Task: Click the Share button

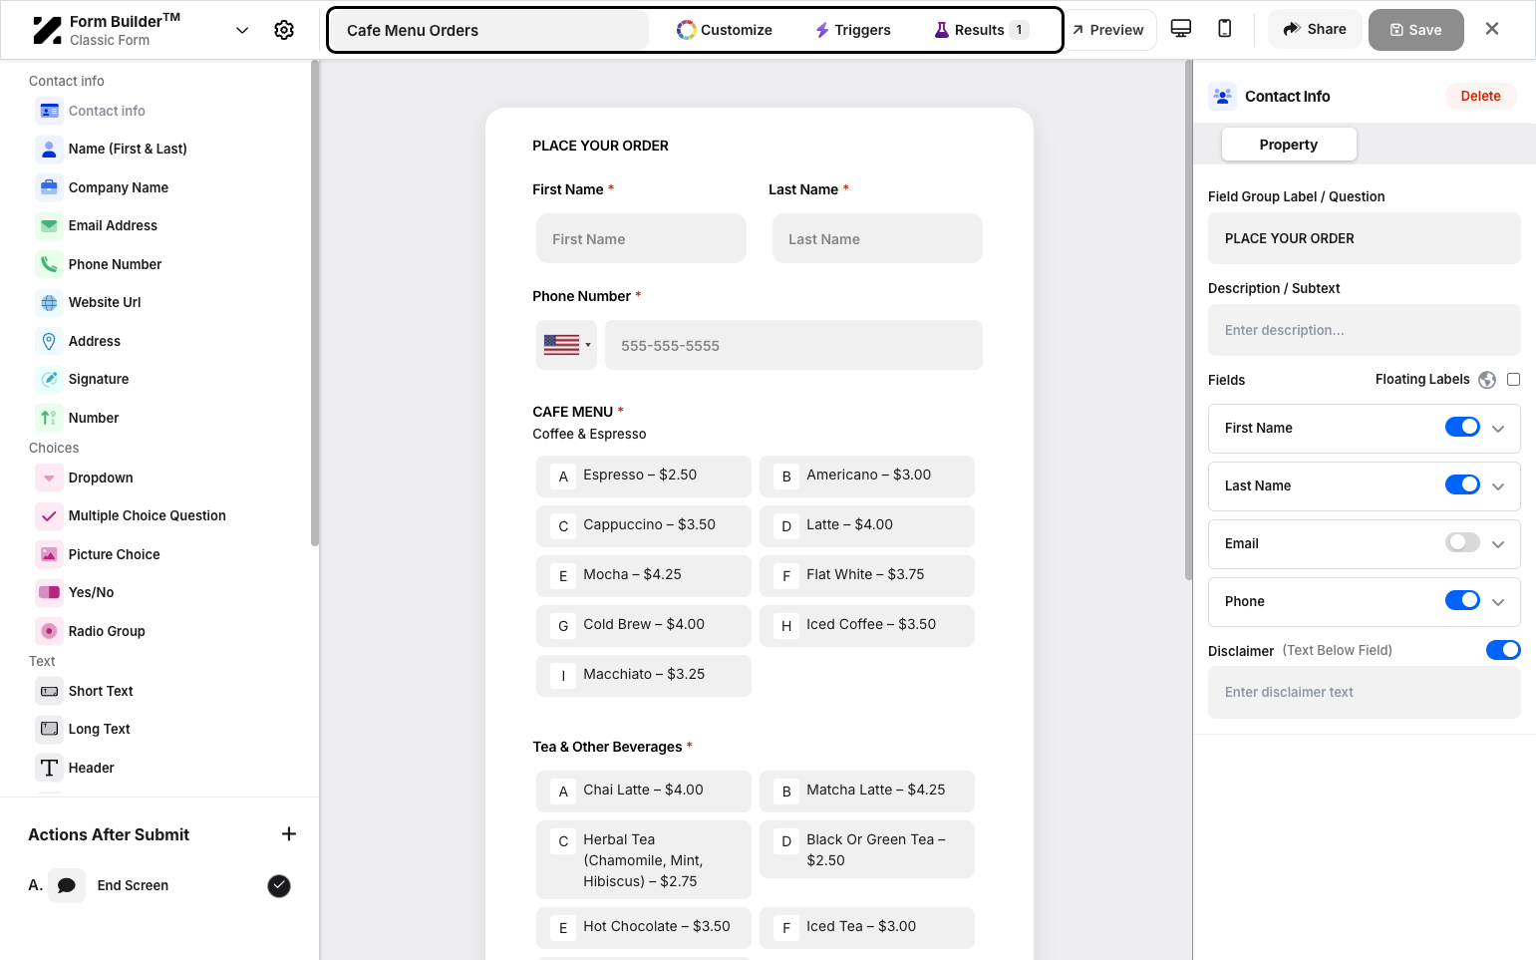Action: pos(1315,29)
